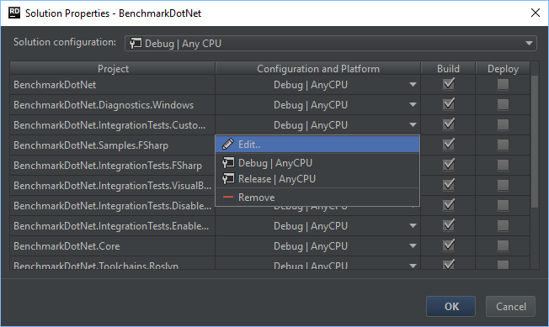
Task: Enable Deploy for BenchmarkDotNet.Samples.FSharp
Action: pos(503,145)
